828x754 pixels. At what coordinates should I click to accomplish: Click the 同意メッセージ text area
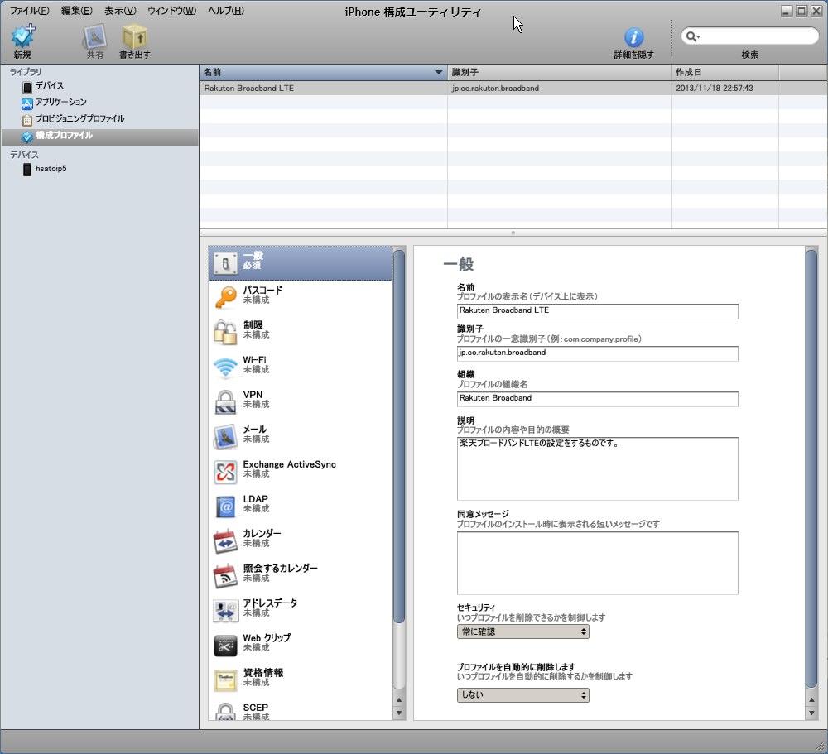pyautogui.click(x=597, y=563)
